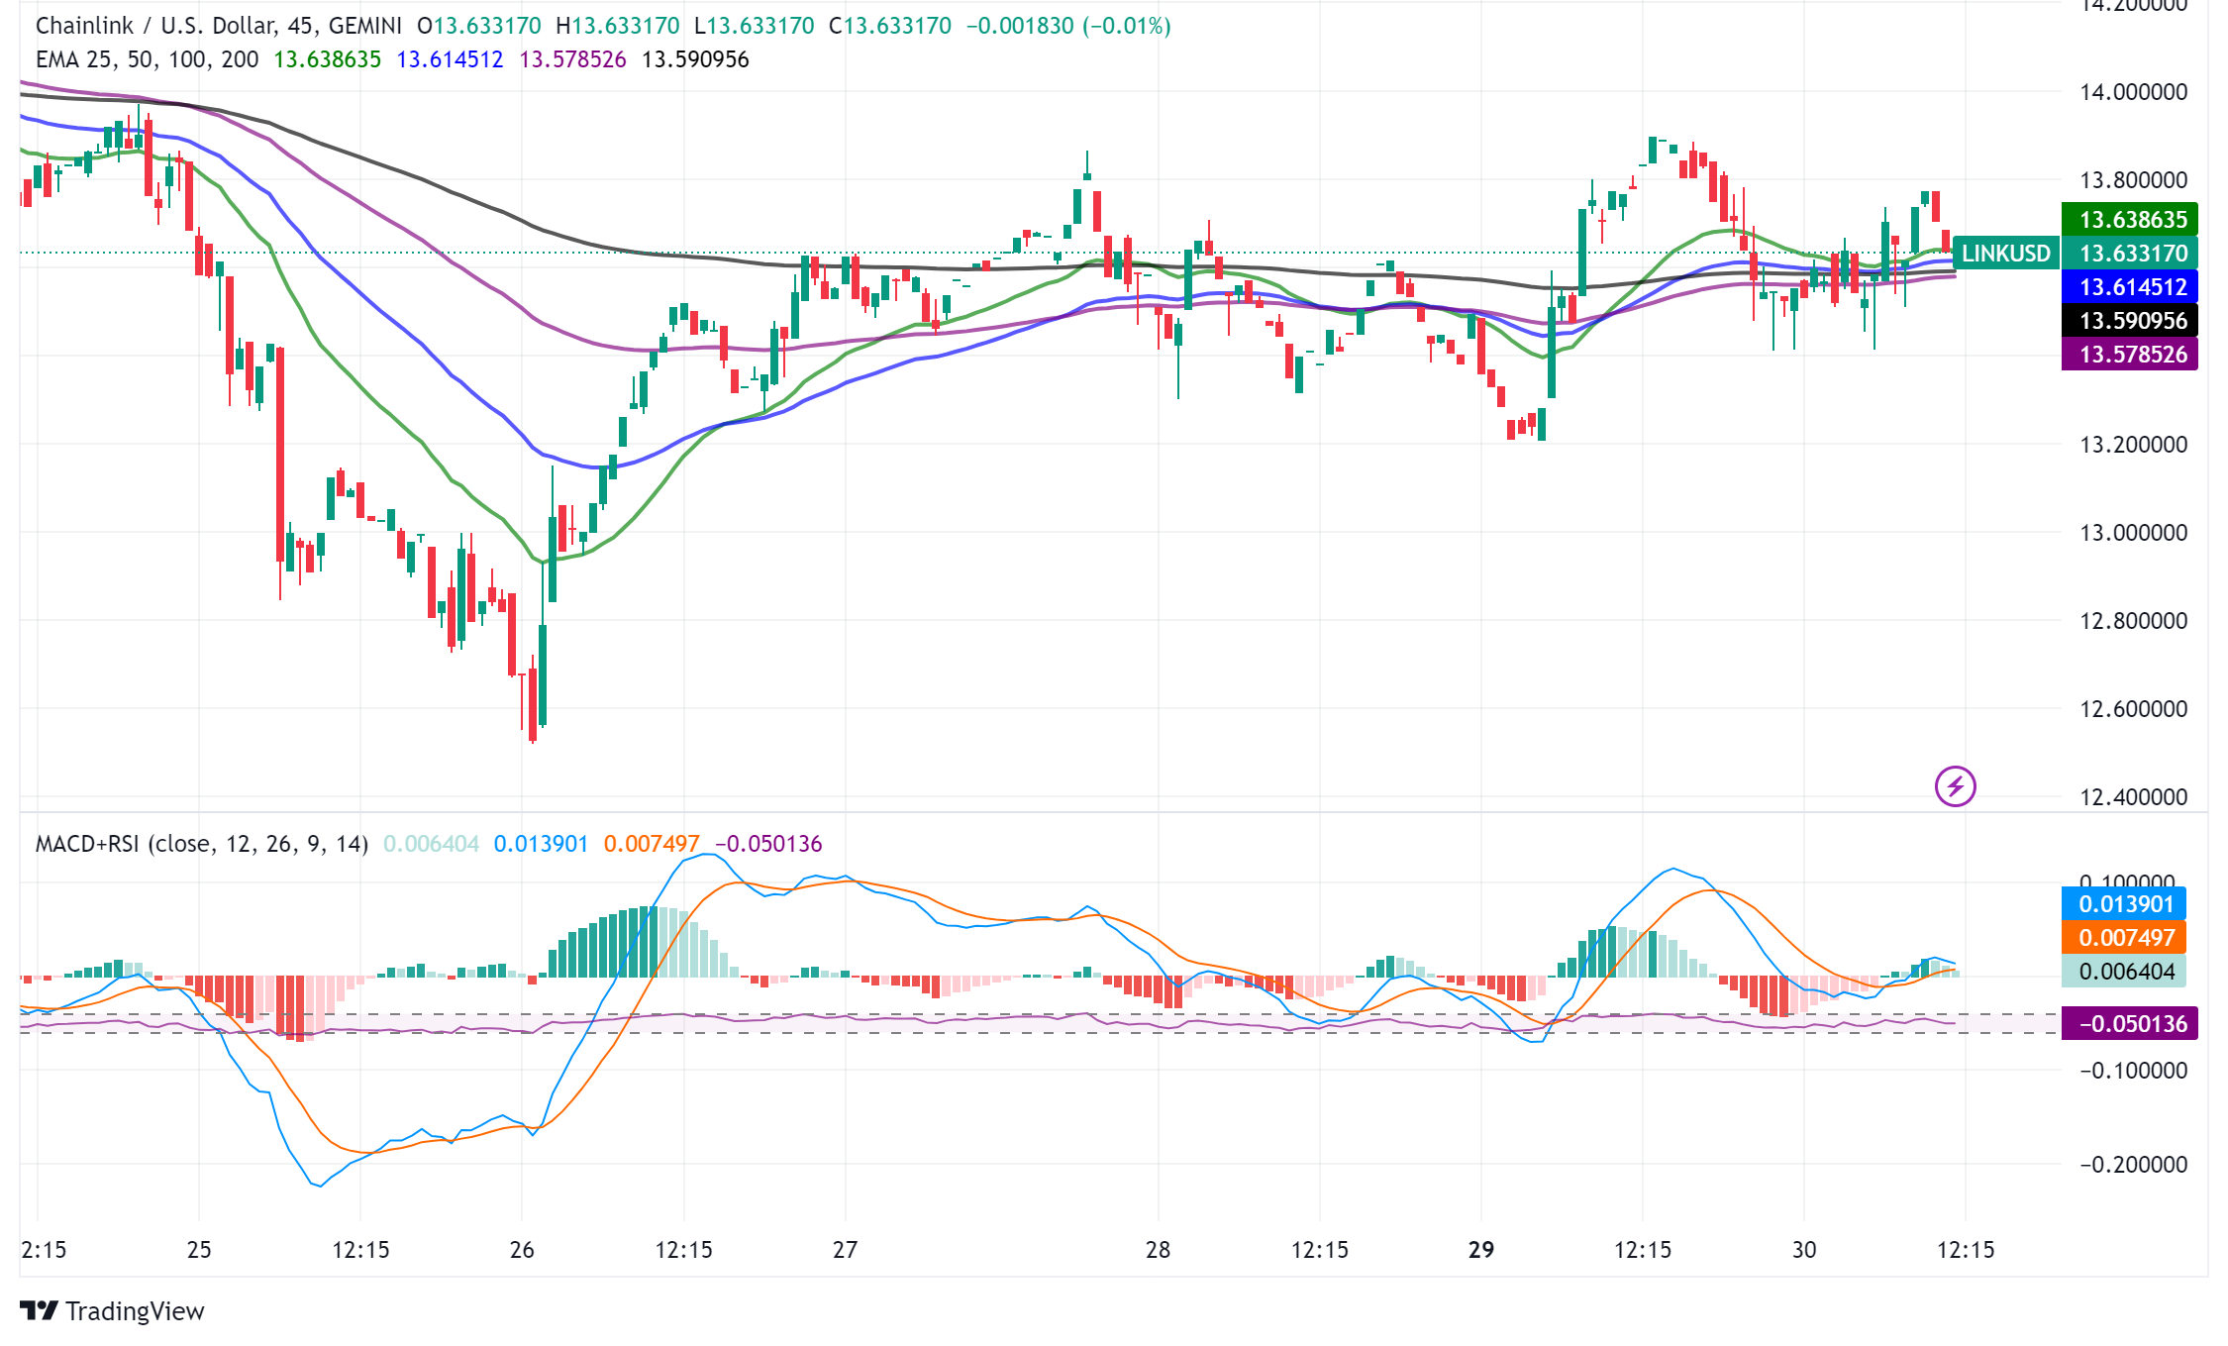Click the histogram 0.006404 axis label
2228x1346 pixels.
click(x=2124, y=972)
